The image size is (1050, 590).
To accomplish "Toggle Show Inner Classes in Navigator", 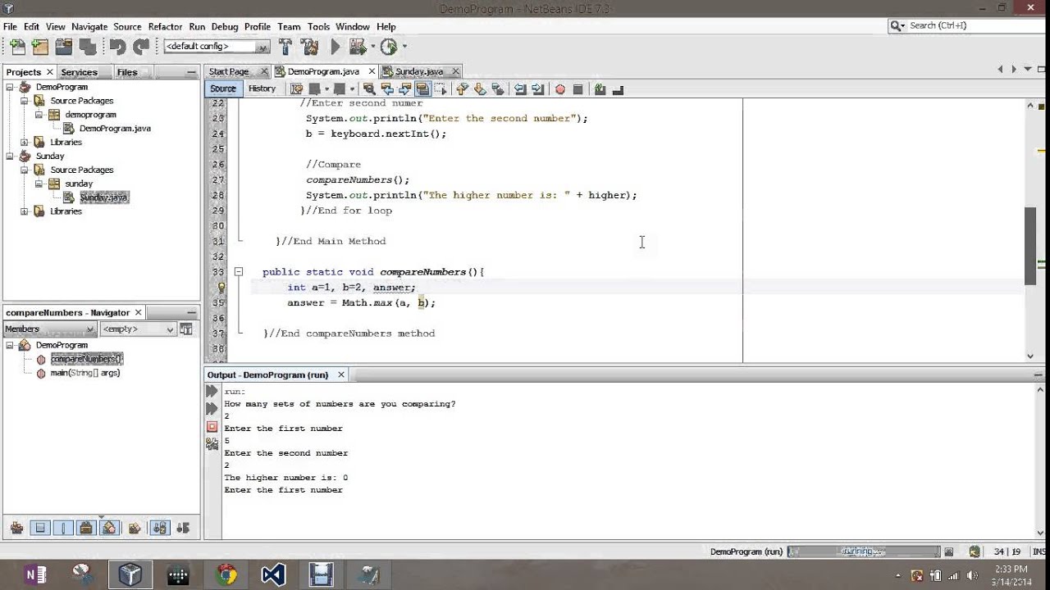I will (x=109, y=529).
